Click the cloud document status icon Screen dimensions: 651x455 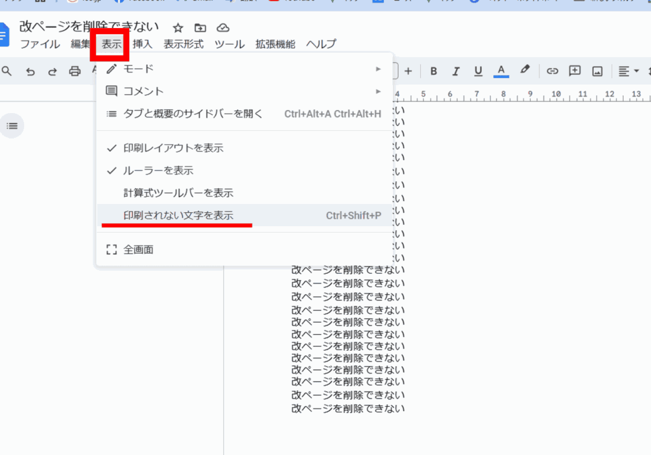click(223, 27)
